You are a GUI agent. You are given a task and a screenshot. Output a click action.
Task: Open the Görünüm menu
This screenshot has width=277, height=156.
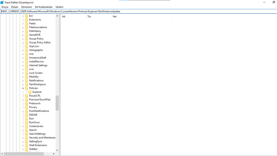[x=26, y=7]
